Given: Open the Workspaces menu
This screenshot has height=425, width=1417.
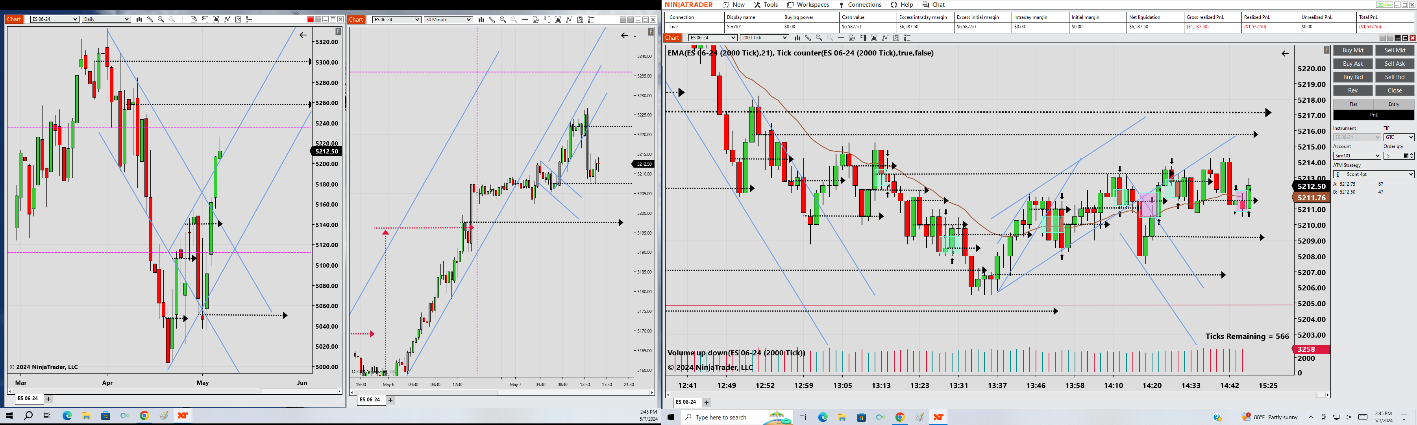Looking at the screenshot, I should tap(808, 4).
